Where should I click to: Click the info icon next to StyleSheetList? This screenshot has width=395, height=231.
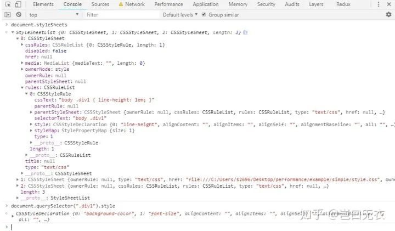click(245, 32)
